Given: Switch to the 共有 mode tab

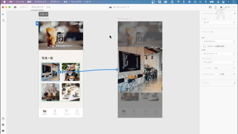Looking at the screenshot, I should coord(48,7).
